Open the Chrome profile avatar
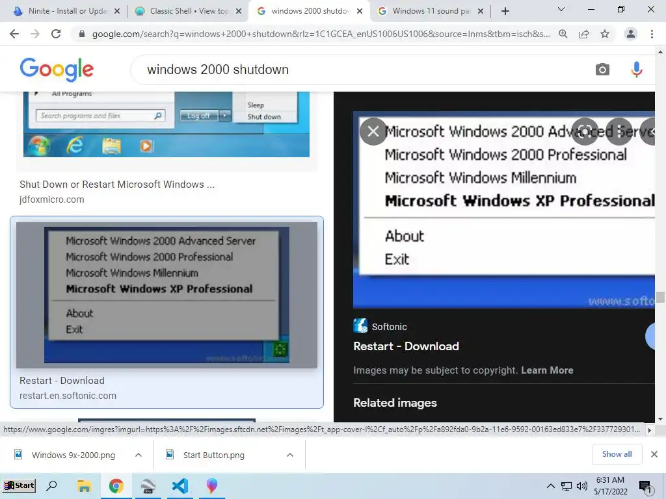The height and width of the screenshot is (499, 666). pyautogui.click(x=631, y=34)
